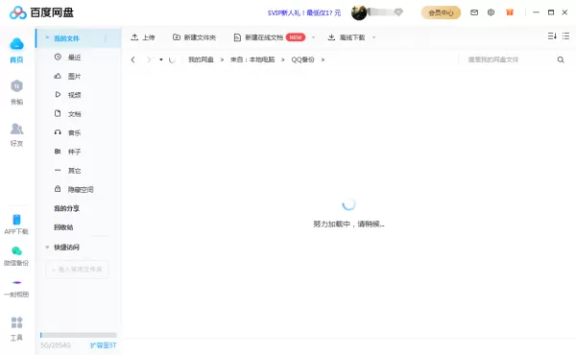Minimize the Baidu Netdisk window

pyautogui.click(x=536, y=12)
